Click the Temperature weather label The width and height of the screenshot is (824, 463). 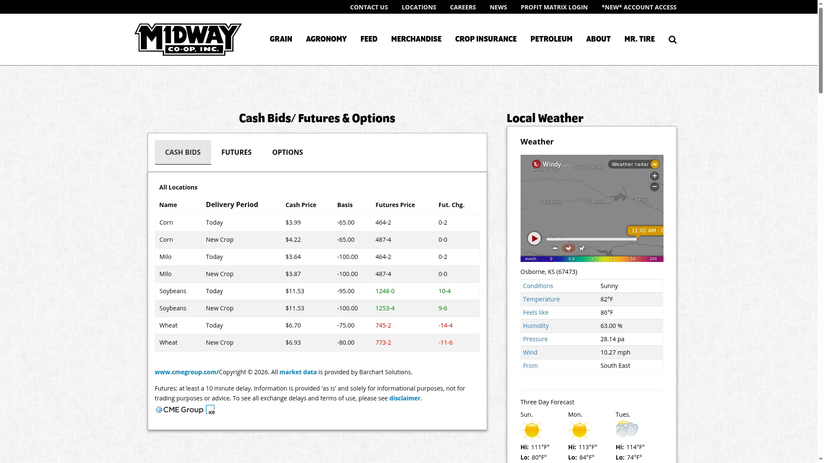[x=541, y=299]
